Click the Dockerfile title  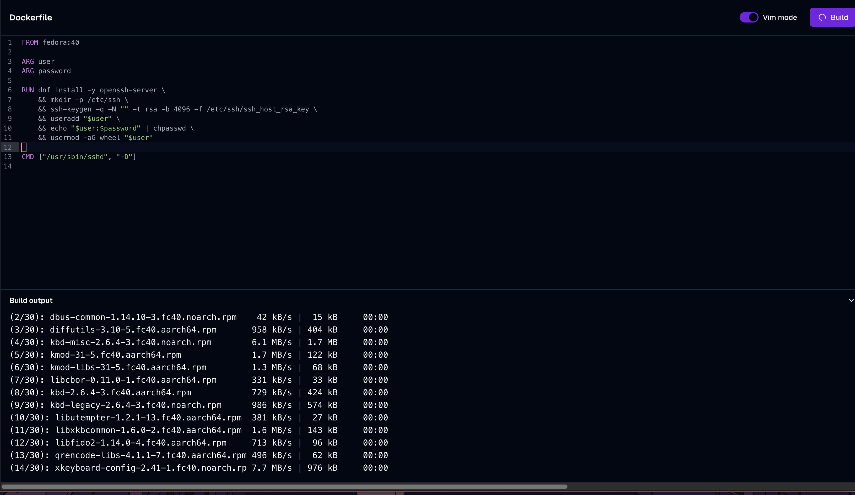pyautogui.click(x=30, y=18)
